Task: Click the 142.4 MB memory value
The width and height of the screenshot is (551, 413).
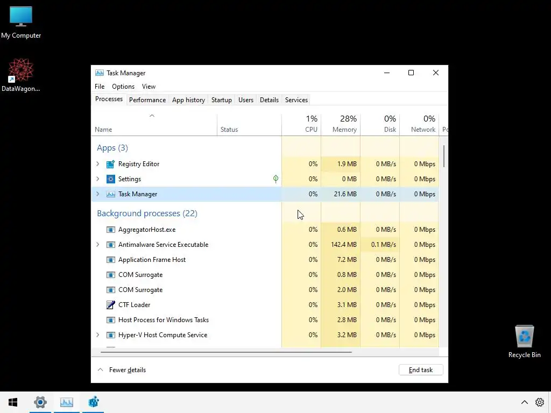Action: tap(344, 245)
